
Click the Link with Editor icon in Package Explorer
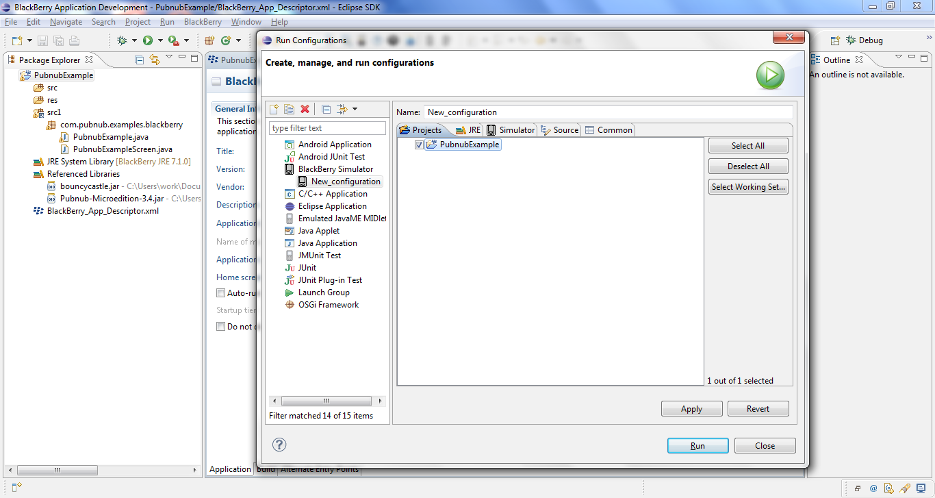click(155, 60)
